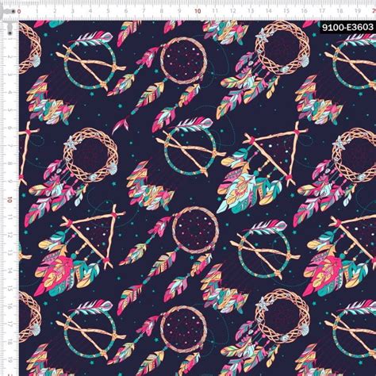The image size is (376, 376).
Task: Click the 9100-E3603 pattern code label
Action: click(x=347, y=27)
